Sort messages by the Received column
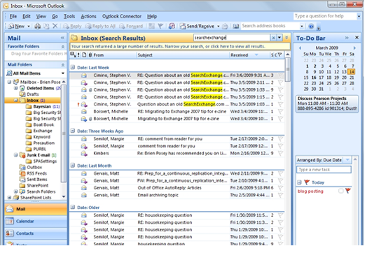 coord(250,55)
